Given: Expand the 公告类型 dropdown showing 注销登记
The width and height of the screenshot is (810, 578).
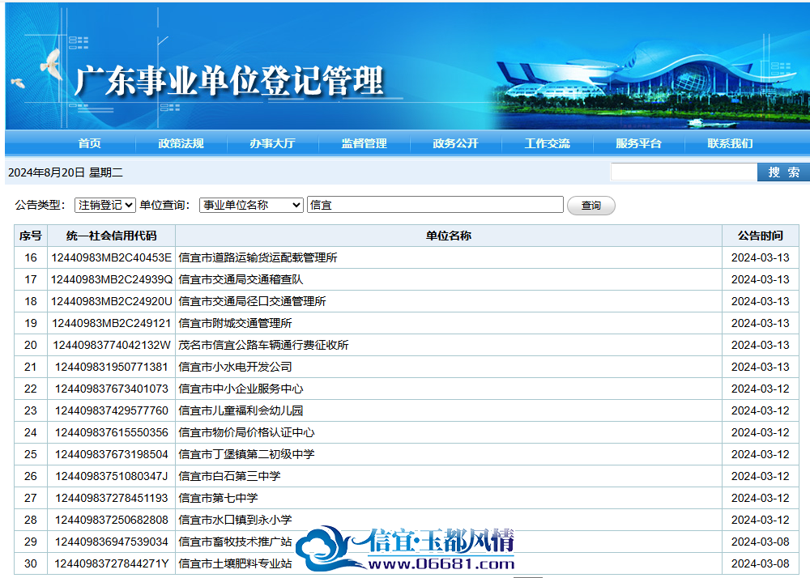Looking at the screenshot, I should coord(104,205).
